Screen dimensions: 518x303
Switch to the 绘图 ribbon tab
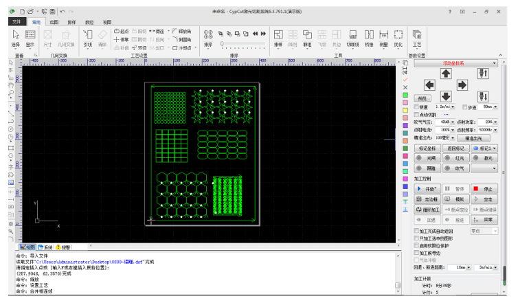point(53,22)
